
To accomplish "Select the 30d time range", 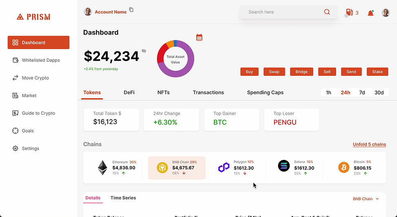I will [x=379, y=93].
